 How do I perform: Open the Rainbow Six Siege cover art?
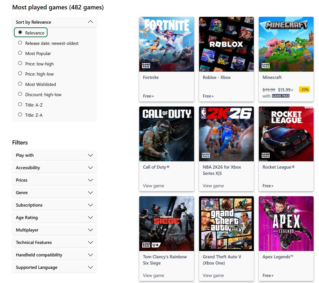click(x=167, y=223)
